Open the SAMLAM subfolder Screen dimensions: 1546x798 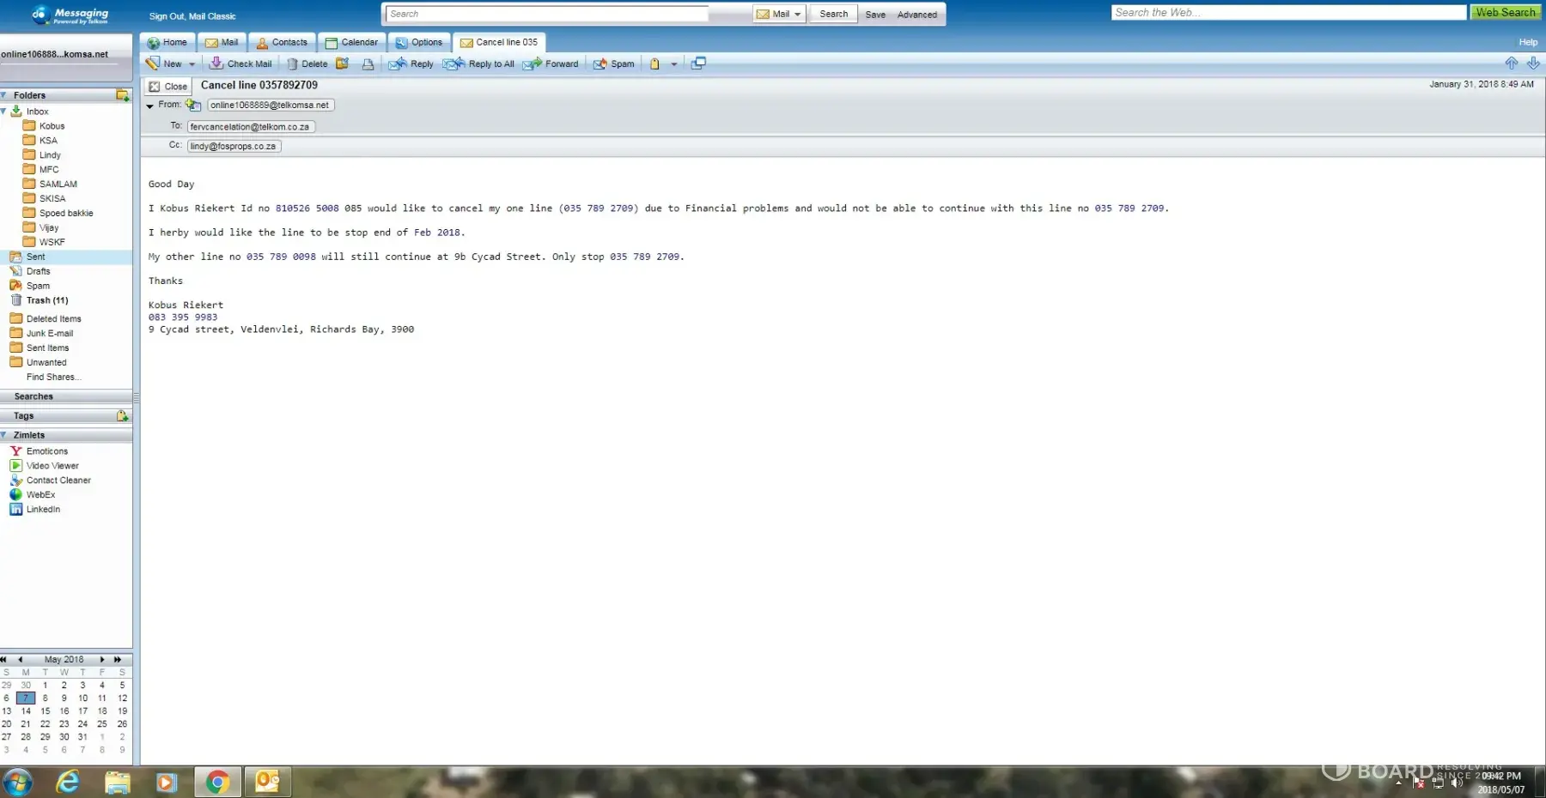coord(58,184)
